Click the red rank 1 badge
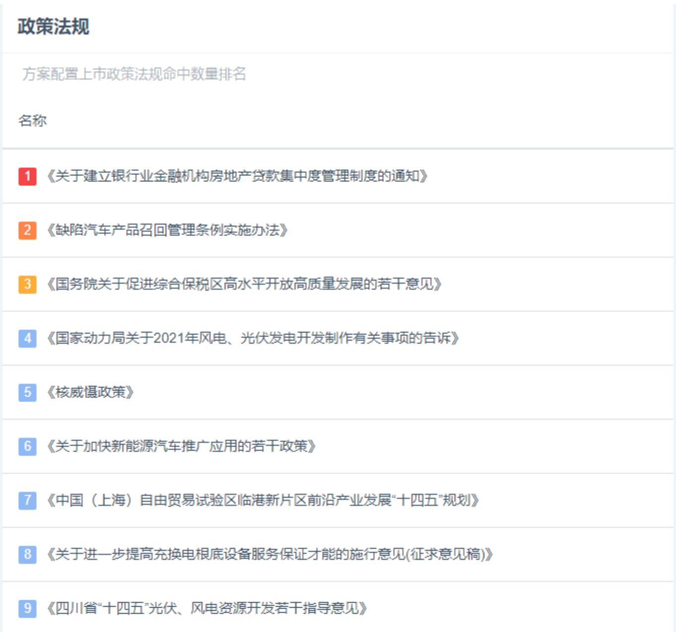Screen dimensions: 676x632 click(27, 176)
